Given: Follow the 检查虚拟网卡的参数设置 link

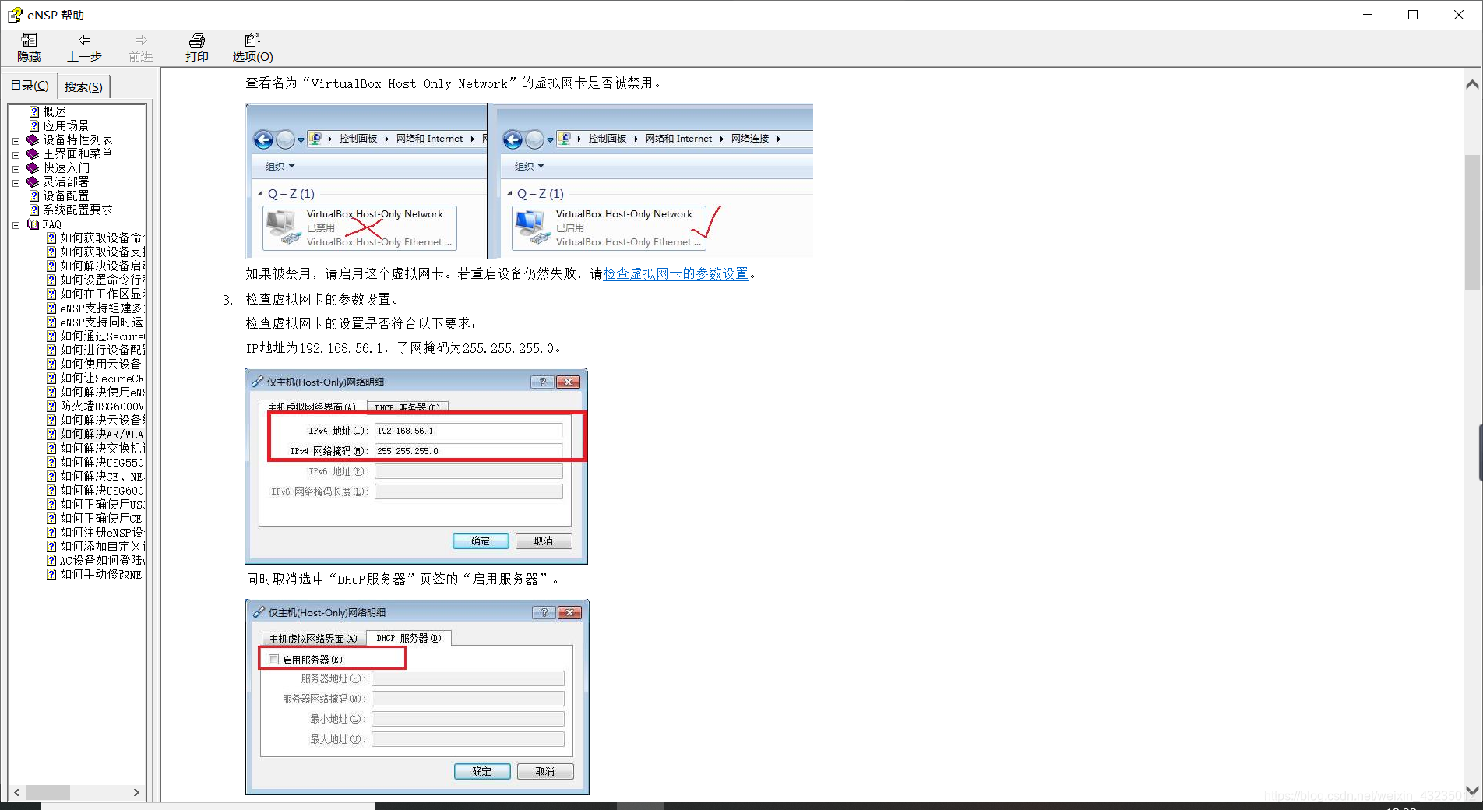Looking at the screenshot, I should point(675,273).
